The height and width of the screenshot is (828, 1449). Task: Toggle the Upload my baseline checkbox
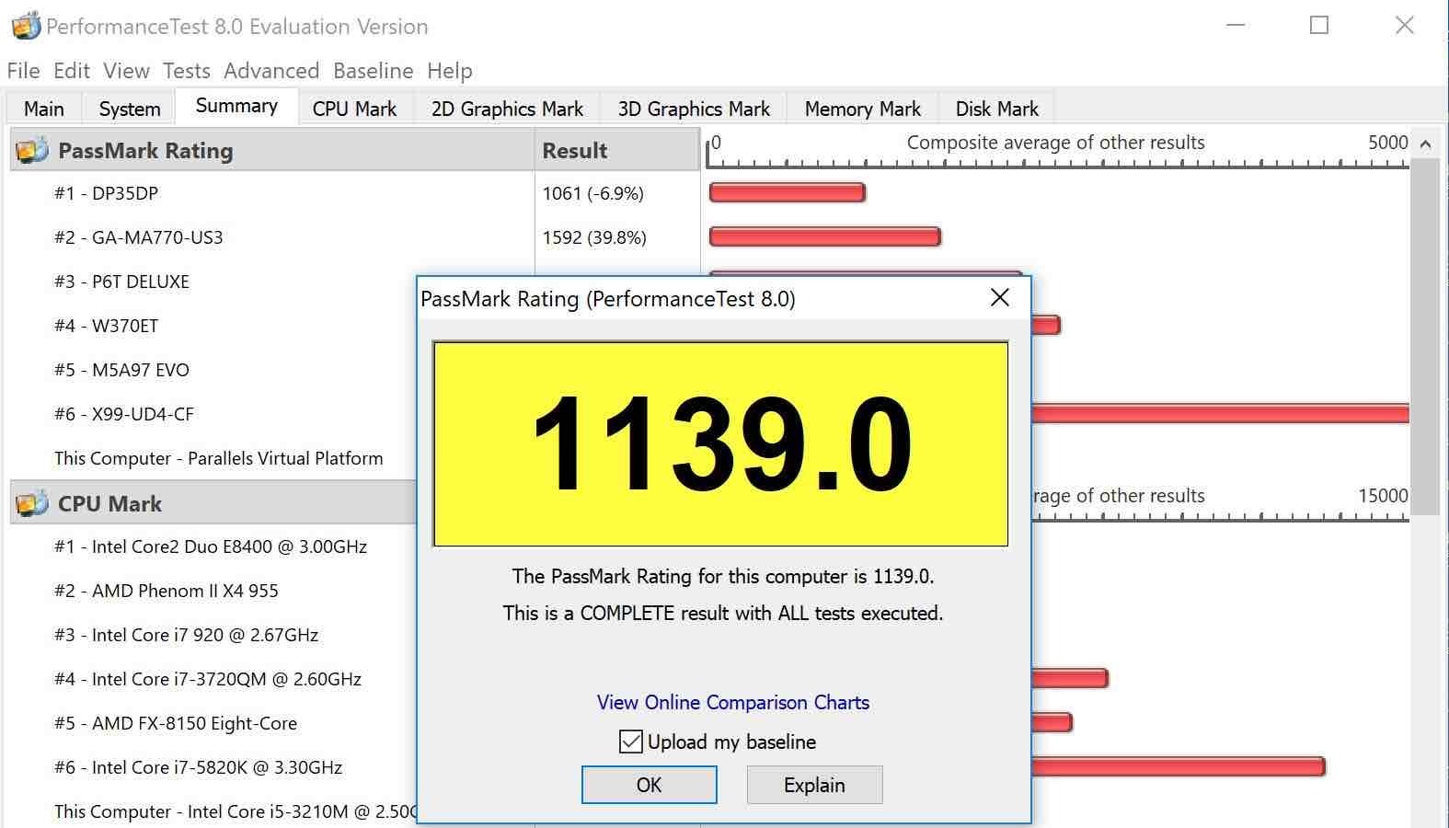tap(631, 742)
